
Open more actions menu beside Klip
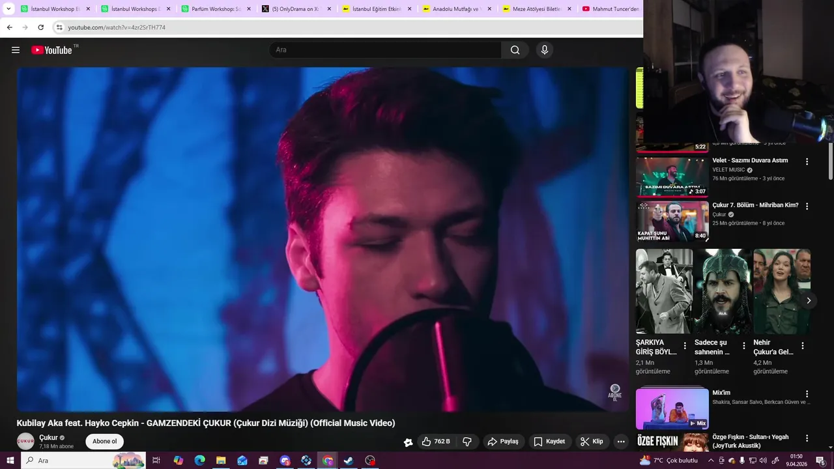[x=621, y=442]
